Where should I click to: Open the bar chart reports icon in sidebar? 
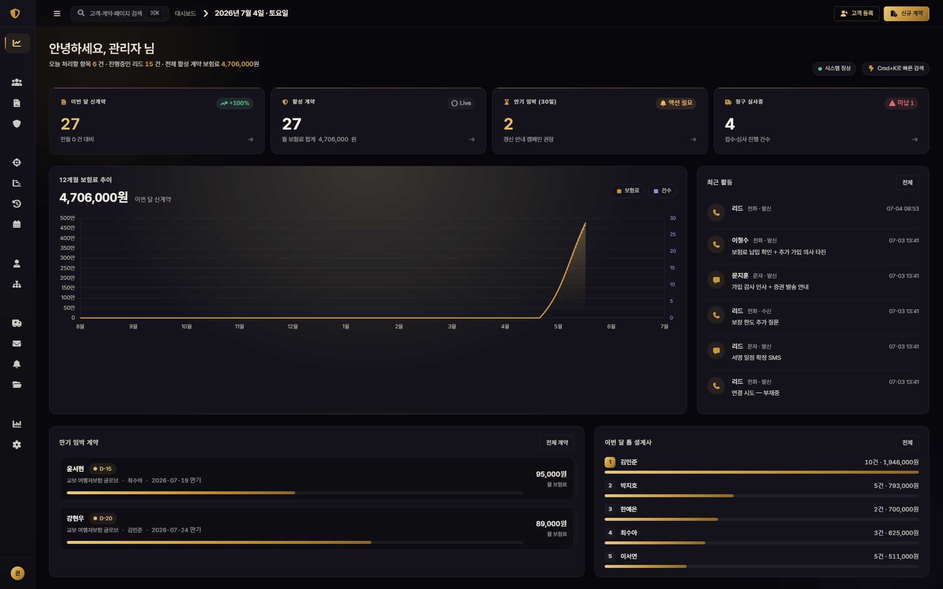pos(17,424)
